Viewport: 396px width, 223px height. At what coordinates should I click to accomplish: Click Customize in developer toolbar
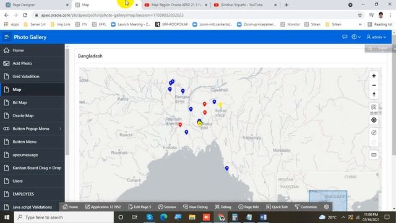tap(306, 207)
